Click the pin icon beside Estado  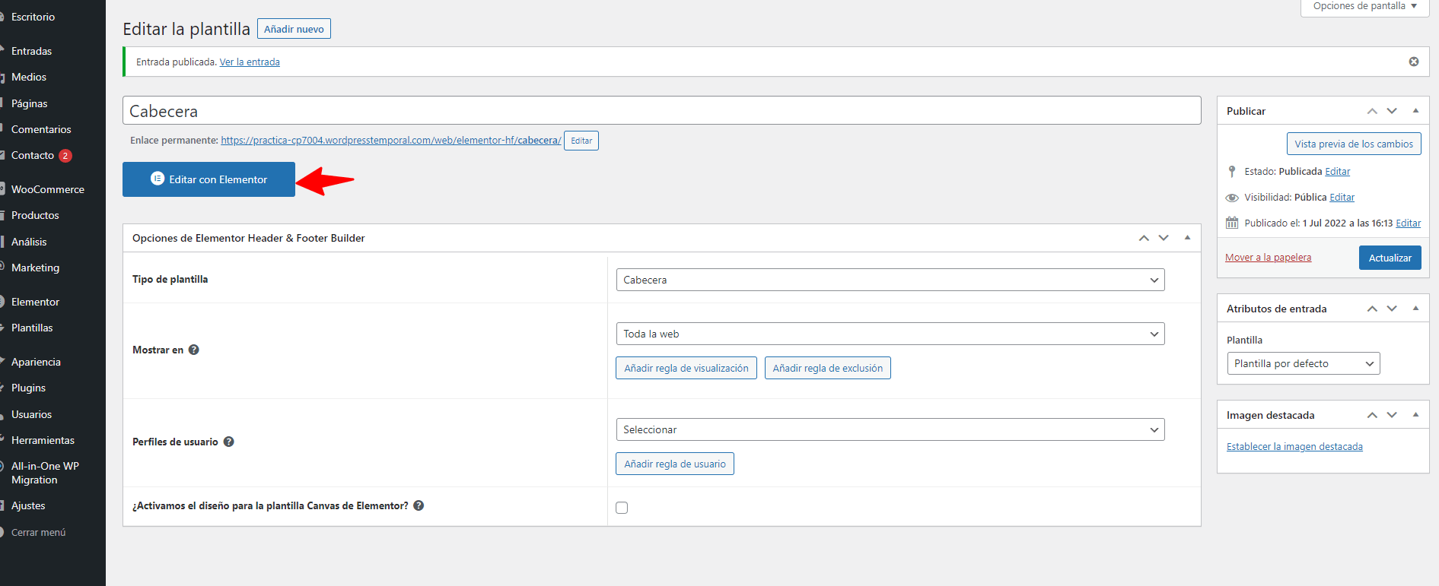pyautogui.click(x=1232, y=172)
